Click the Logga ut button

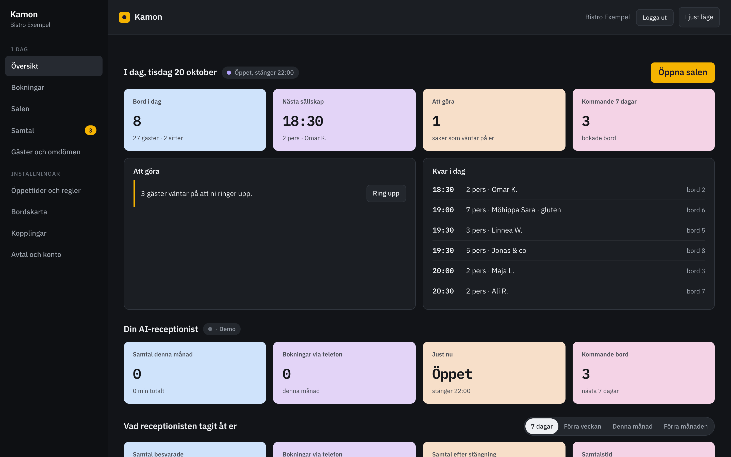tap(654, 18)
